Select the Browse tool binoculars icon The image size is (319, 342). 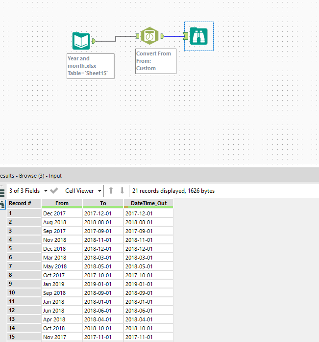tap(198, 36)
